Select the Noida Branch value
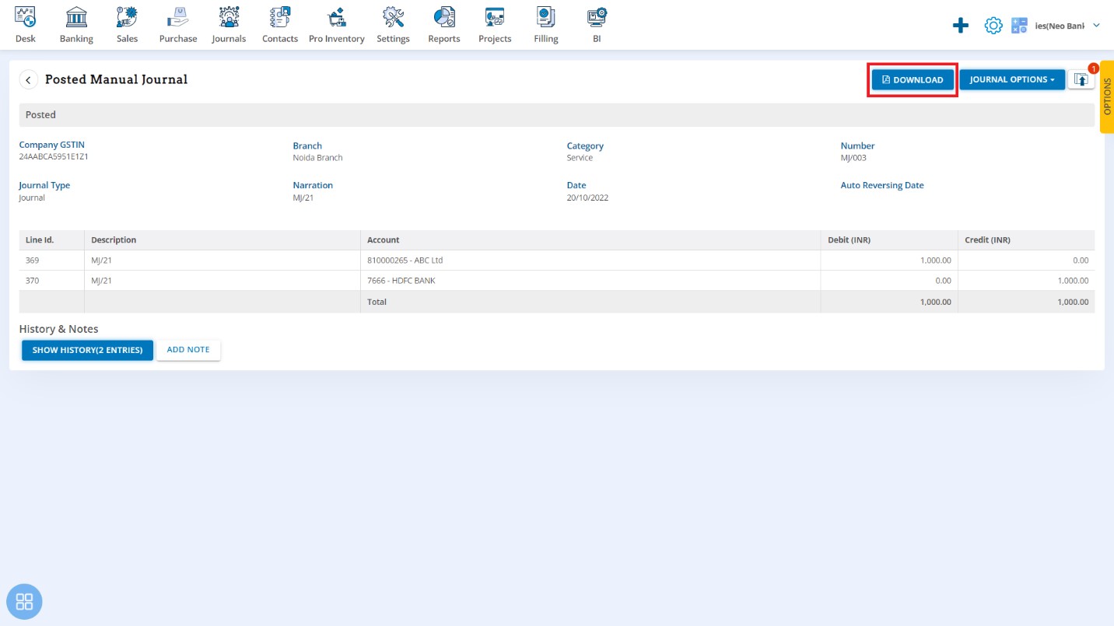 coord(317,158)
